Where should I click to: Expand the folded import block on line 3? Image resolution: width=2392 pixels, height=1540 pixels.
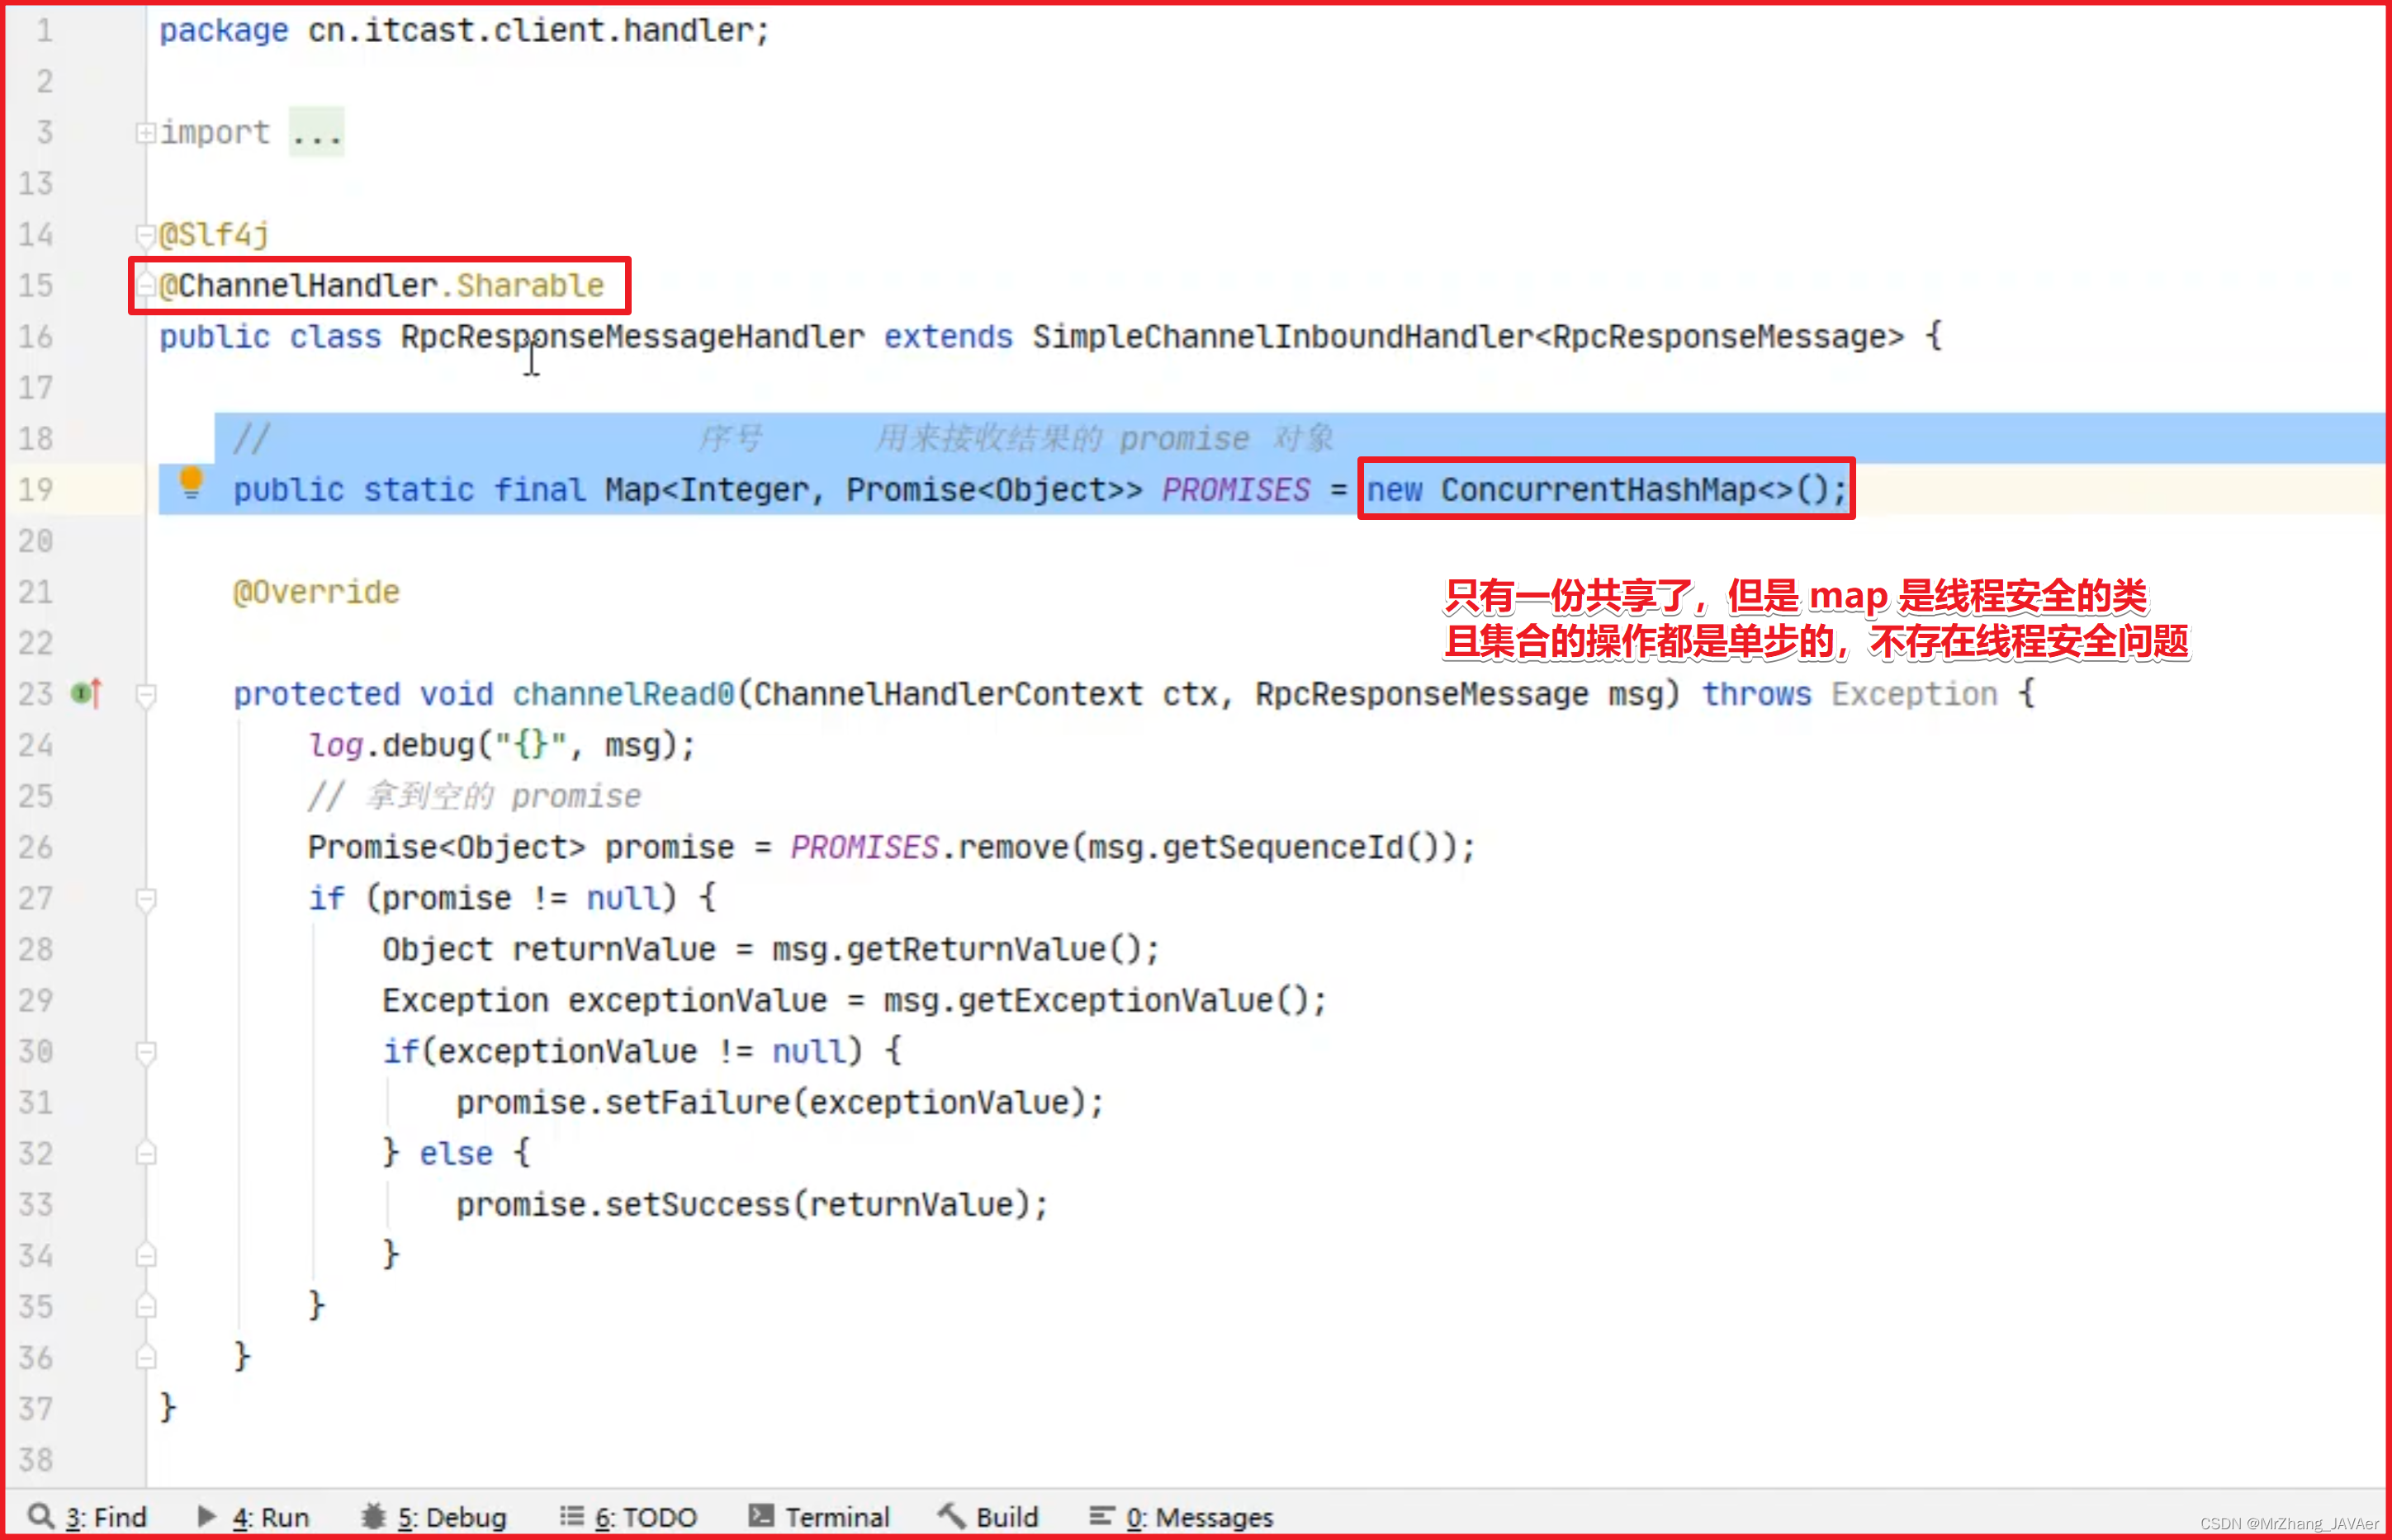tap(146, 132)
